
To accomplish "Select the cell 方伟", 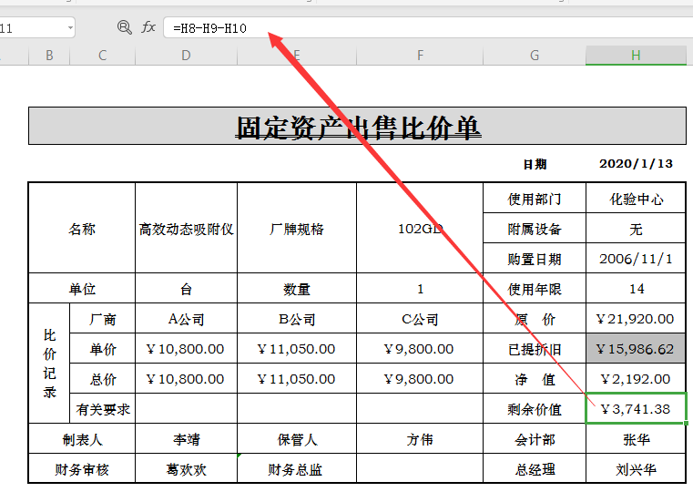I will (x=420, y=439).
